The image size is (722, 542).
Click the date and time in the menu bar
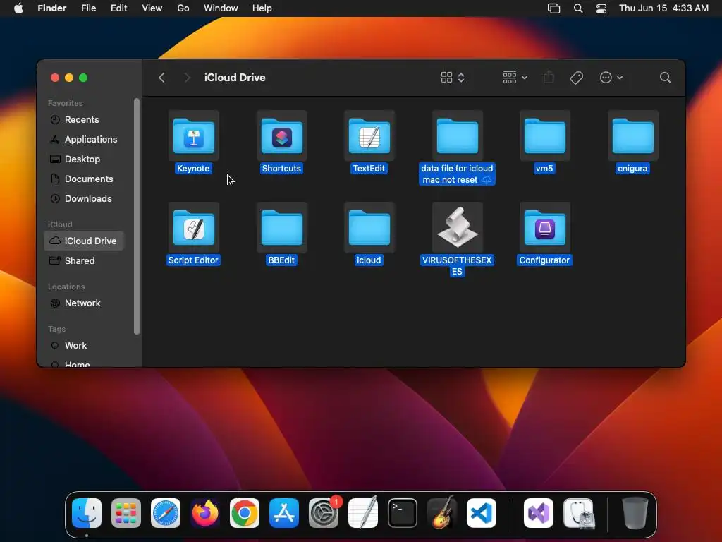tap(663, 8)
